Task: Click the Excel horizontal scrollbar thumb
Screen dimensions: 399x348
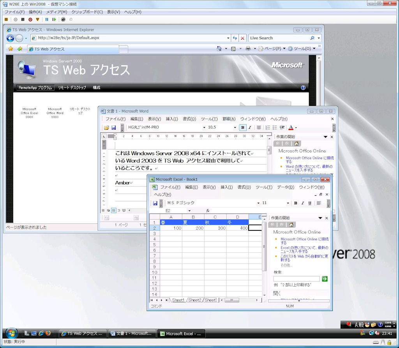Action: (x=231, y=300)
